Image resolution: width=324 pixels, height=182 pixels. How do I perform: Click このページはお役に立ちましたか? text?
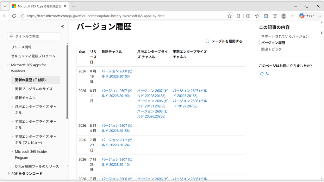point(285,66)
